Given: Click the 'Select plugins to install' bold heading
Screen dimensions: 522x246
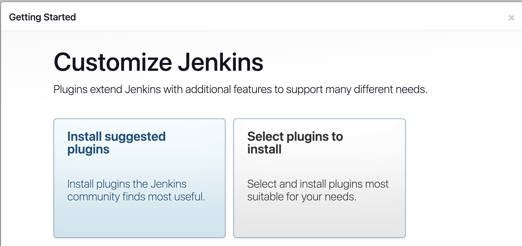Looking at the screenshot, I should (295, 143).
